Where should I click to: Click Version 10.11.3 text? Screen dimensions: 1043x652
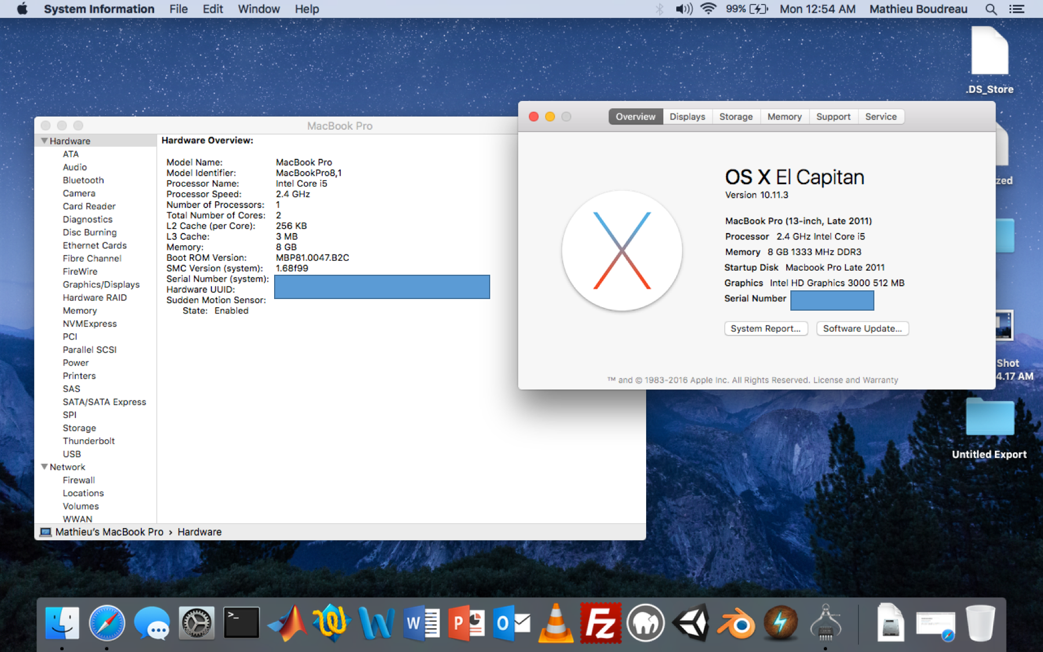pyautogui.click(x=756, y=195)
